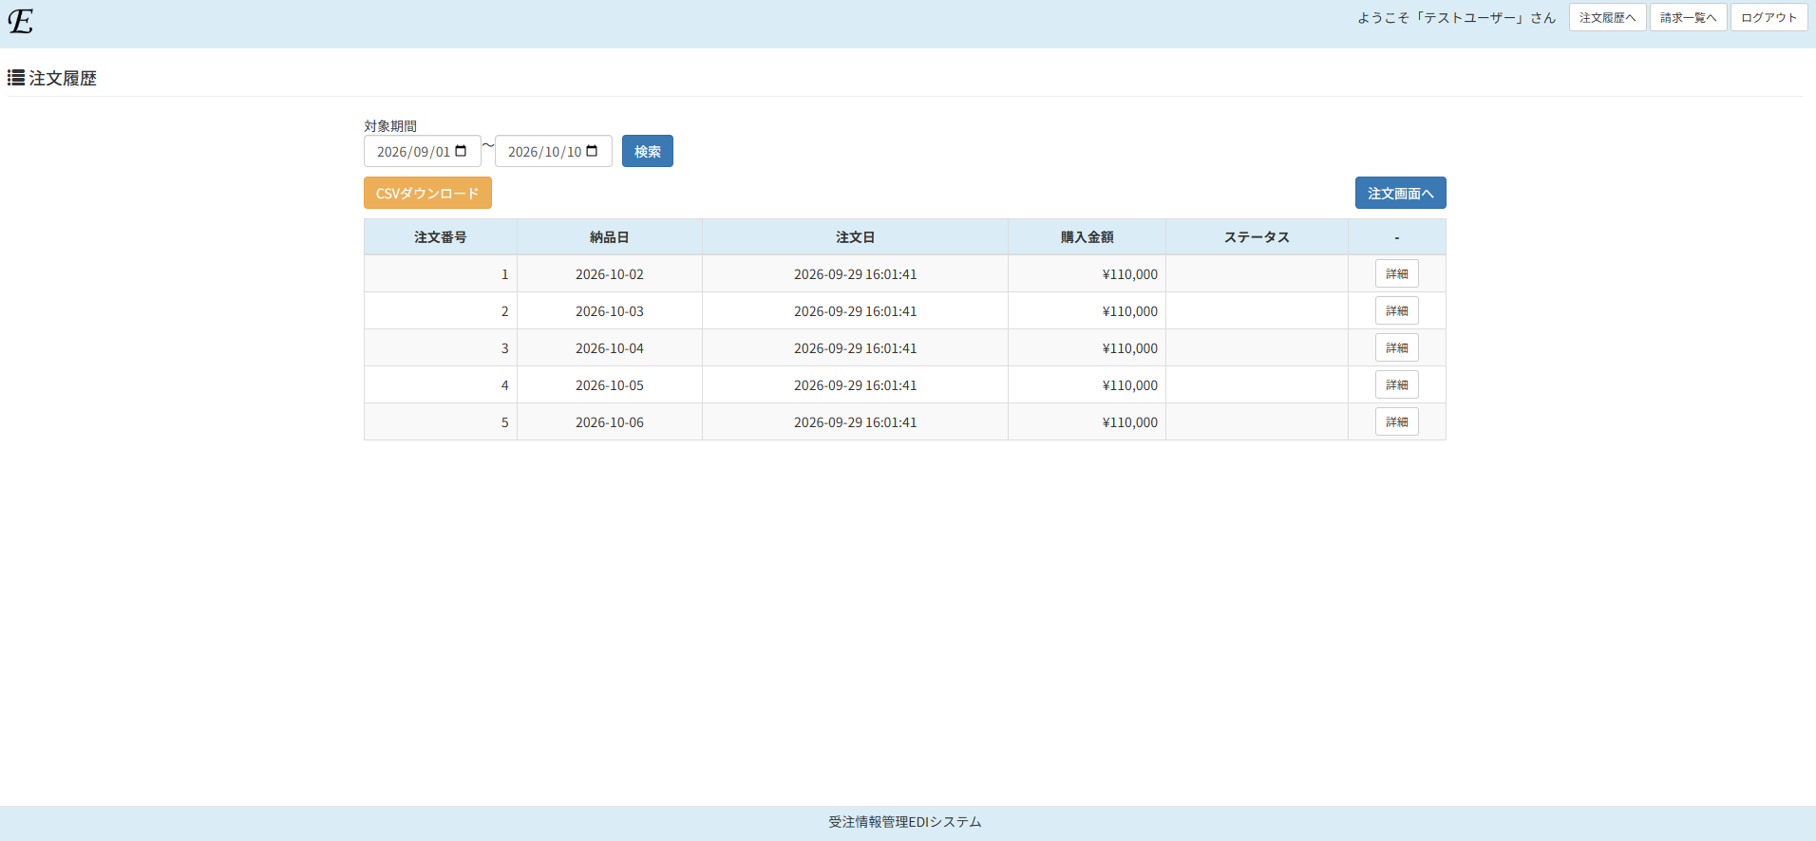Click the 注文履歴 page heading
The image size is (1816, 841).
tap(63, 78)
